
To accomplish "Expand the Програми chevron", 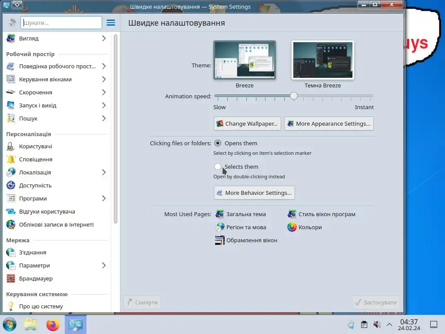I will (104, 198).
